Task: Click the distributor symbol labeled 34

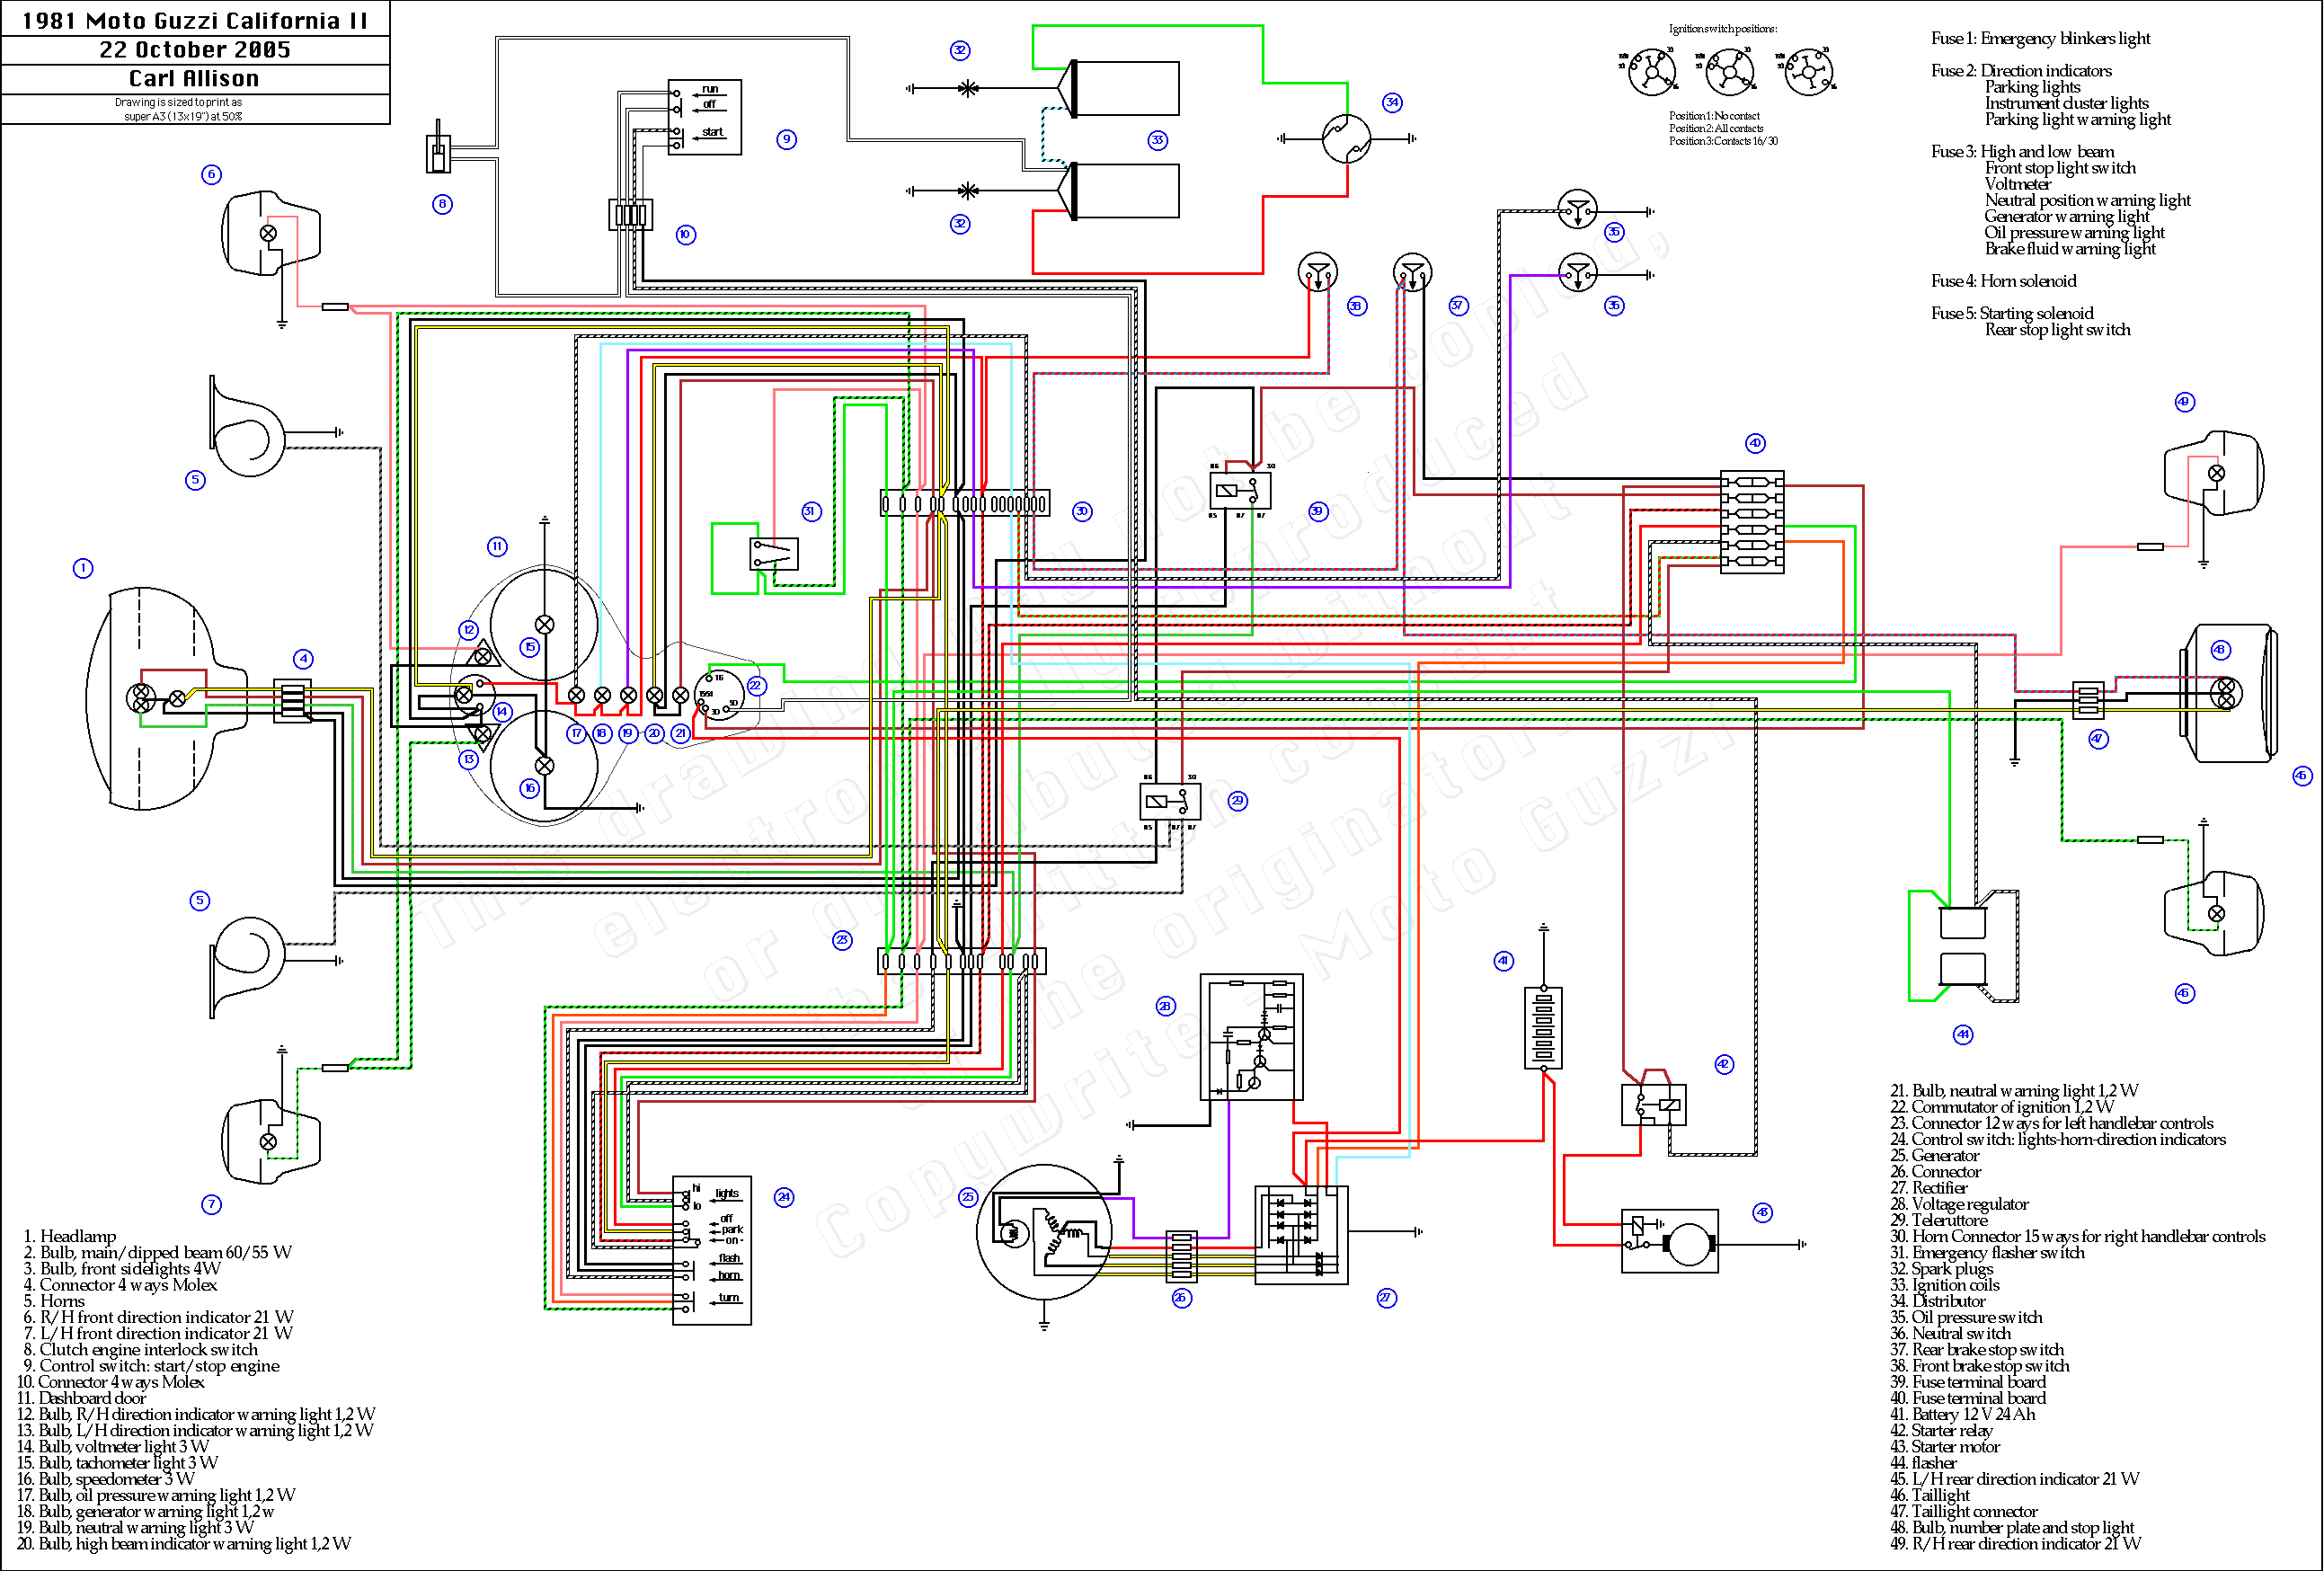Action: [x=1346, y=138]
